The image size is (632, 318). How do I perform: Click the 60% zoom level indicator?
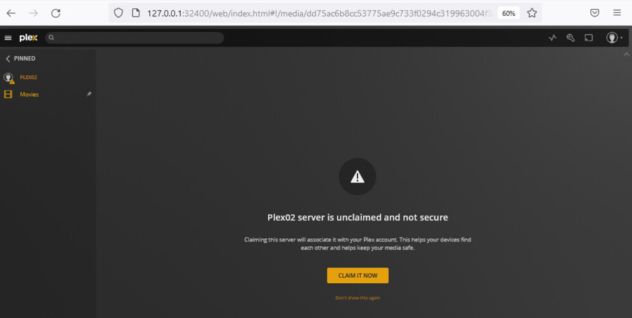[x=508, y=13]
